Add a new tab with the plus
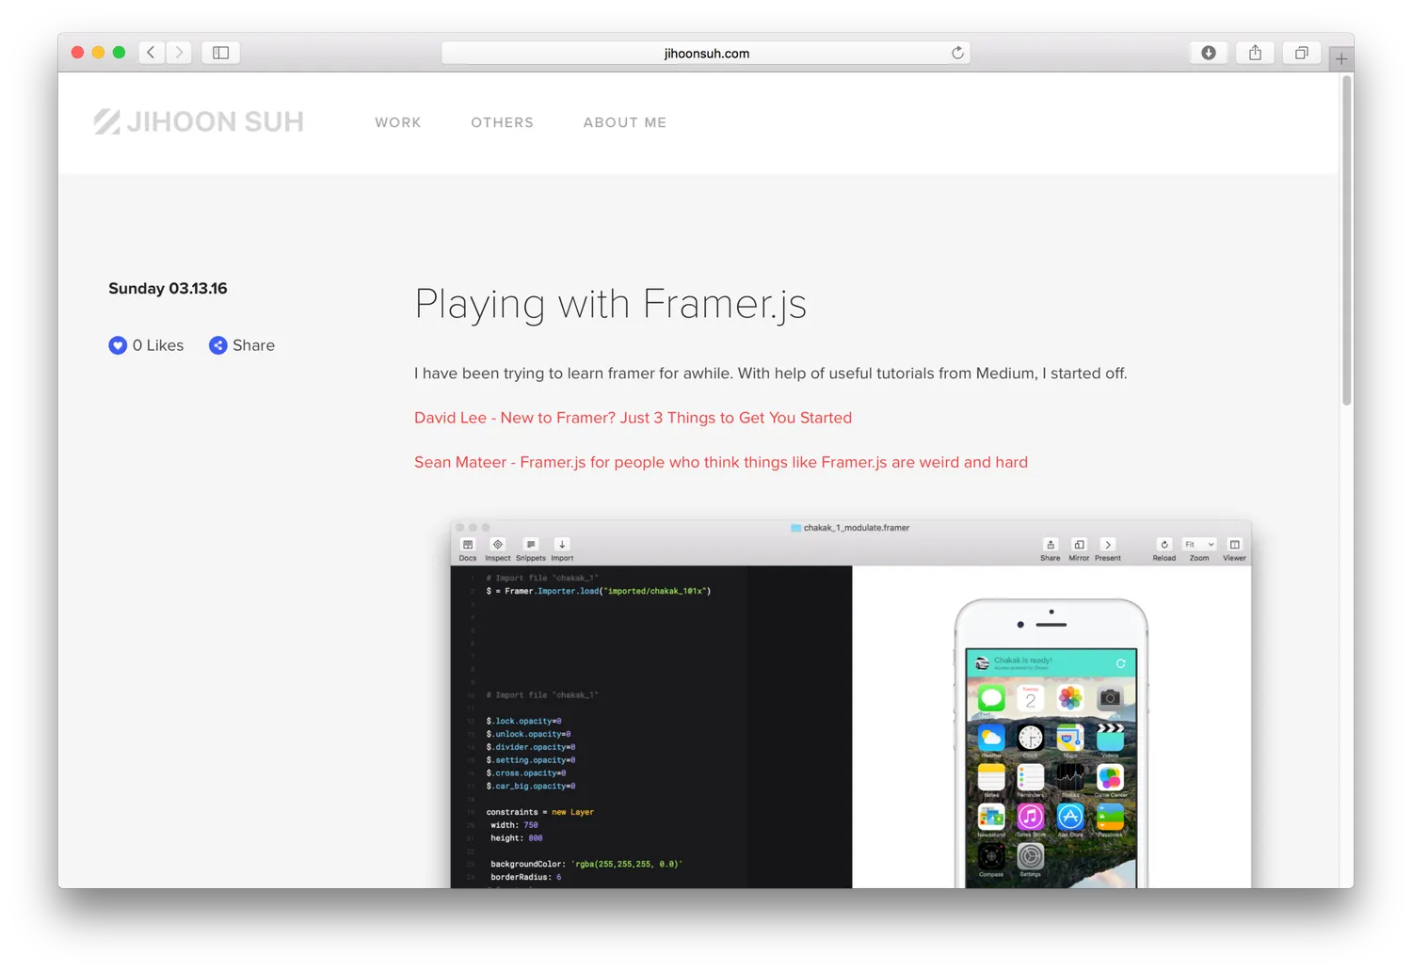 [1341, 58]
